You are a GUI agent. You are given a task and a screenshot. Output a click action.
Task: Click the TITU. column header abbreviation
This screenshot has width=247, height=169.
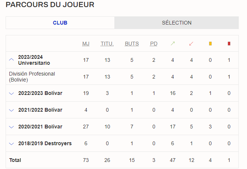tap(107, 44)
